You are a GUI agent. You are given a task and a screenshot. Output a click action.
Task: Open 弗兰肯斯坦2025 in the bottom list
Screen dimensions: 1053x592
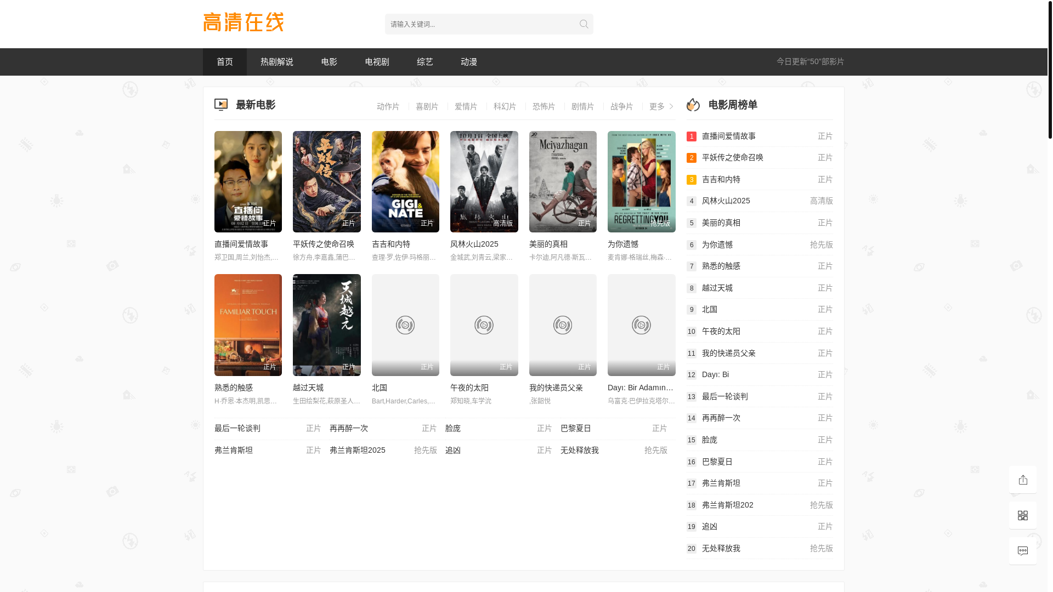click(x=358, y=450)
